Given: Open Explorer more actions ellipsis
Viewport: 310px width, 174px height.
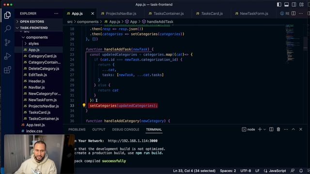Looking at the screenshot, I should (x=56, y=14).
